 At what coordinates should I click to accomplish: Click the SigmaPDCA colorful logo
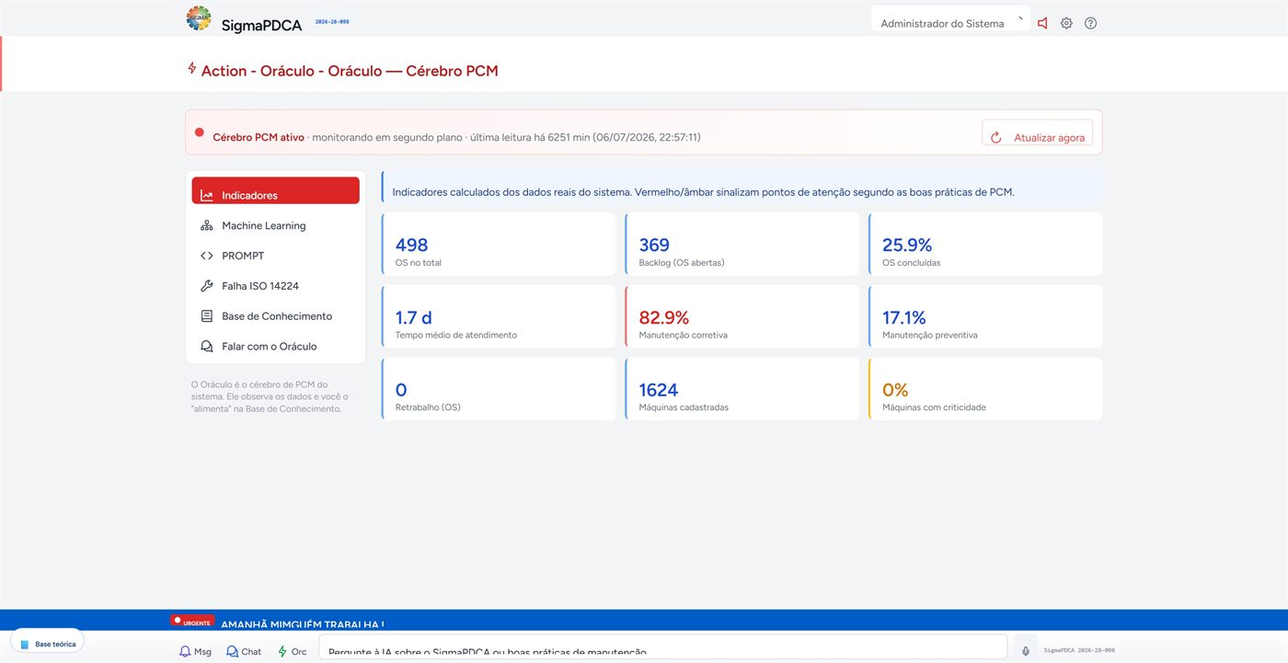(x=198, y=18)
